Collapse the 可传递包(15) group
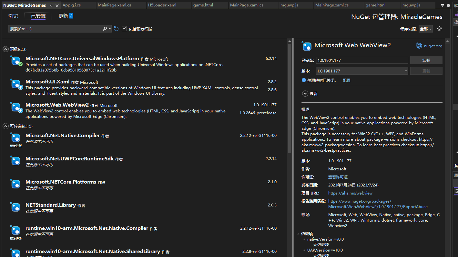This screenshot has width=458, height=257. click(x=5, y=126)
